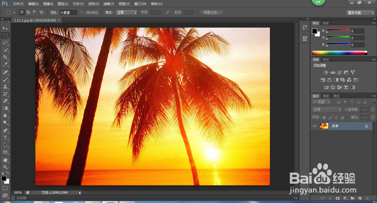Toggle lock all padlock icon
This screenshot has height=203, width=377.
point(342,118)
